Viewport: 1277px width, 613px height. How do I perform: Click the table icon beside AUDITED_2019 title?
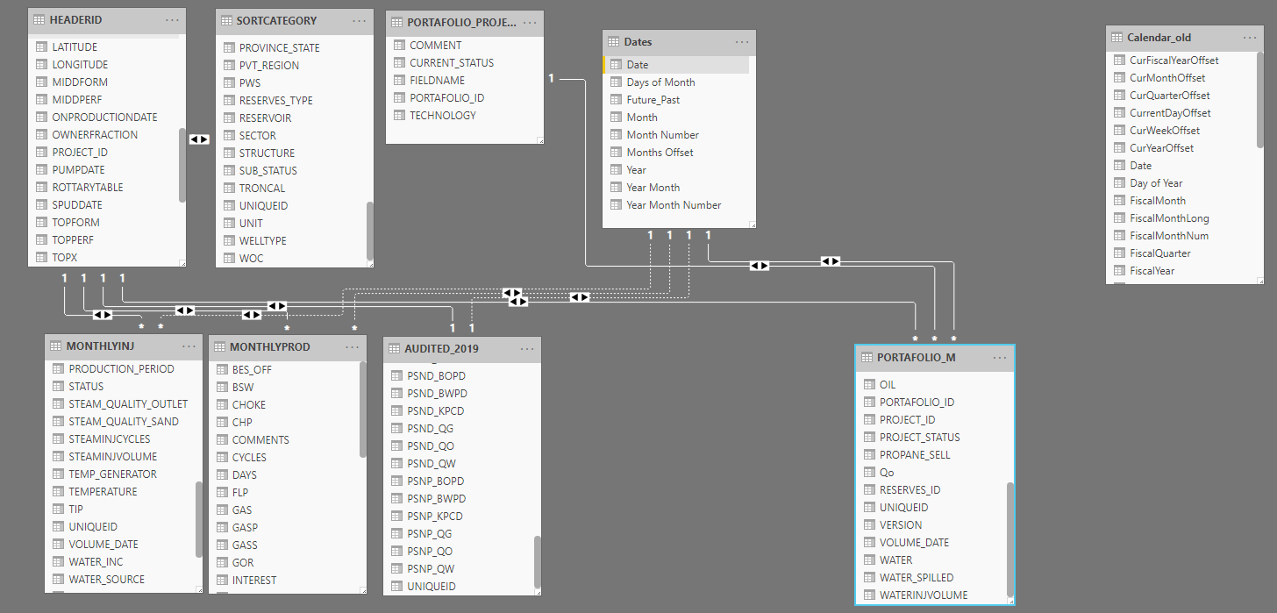point(393,348)
